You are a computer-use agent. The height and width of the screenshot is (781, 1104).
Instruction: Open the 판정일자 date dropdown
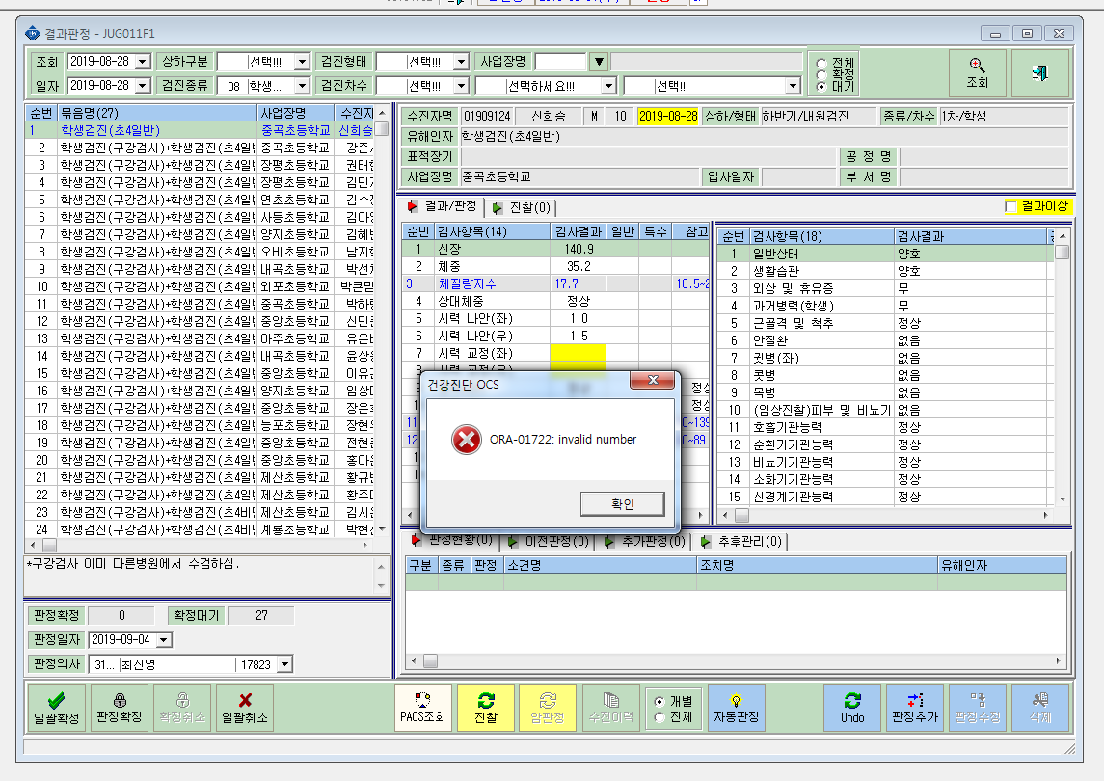pyautogui.click(x=164, y=640)
